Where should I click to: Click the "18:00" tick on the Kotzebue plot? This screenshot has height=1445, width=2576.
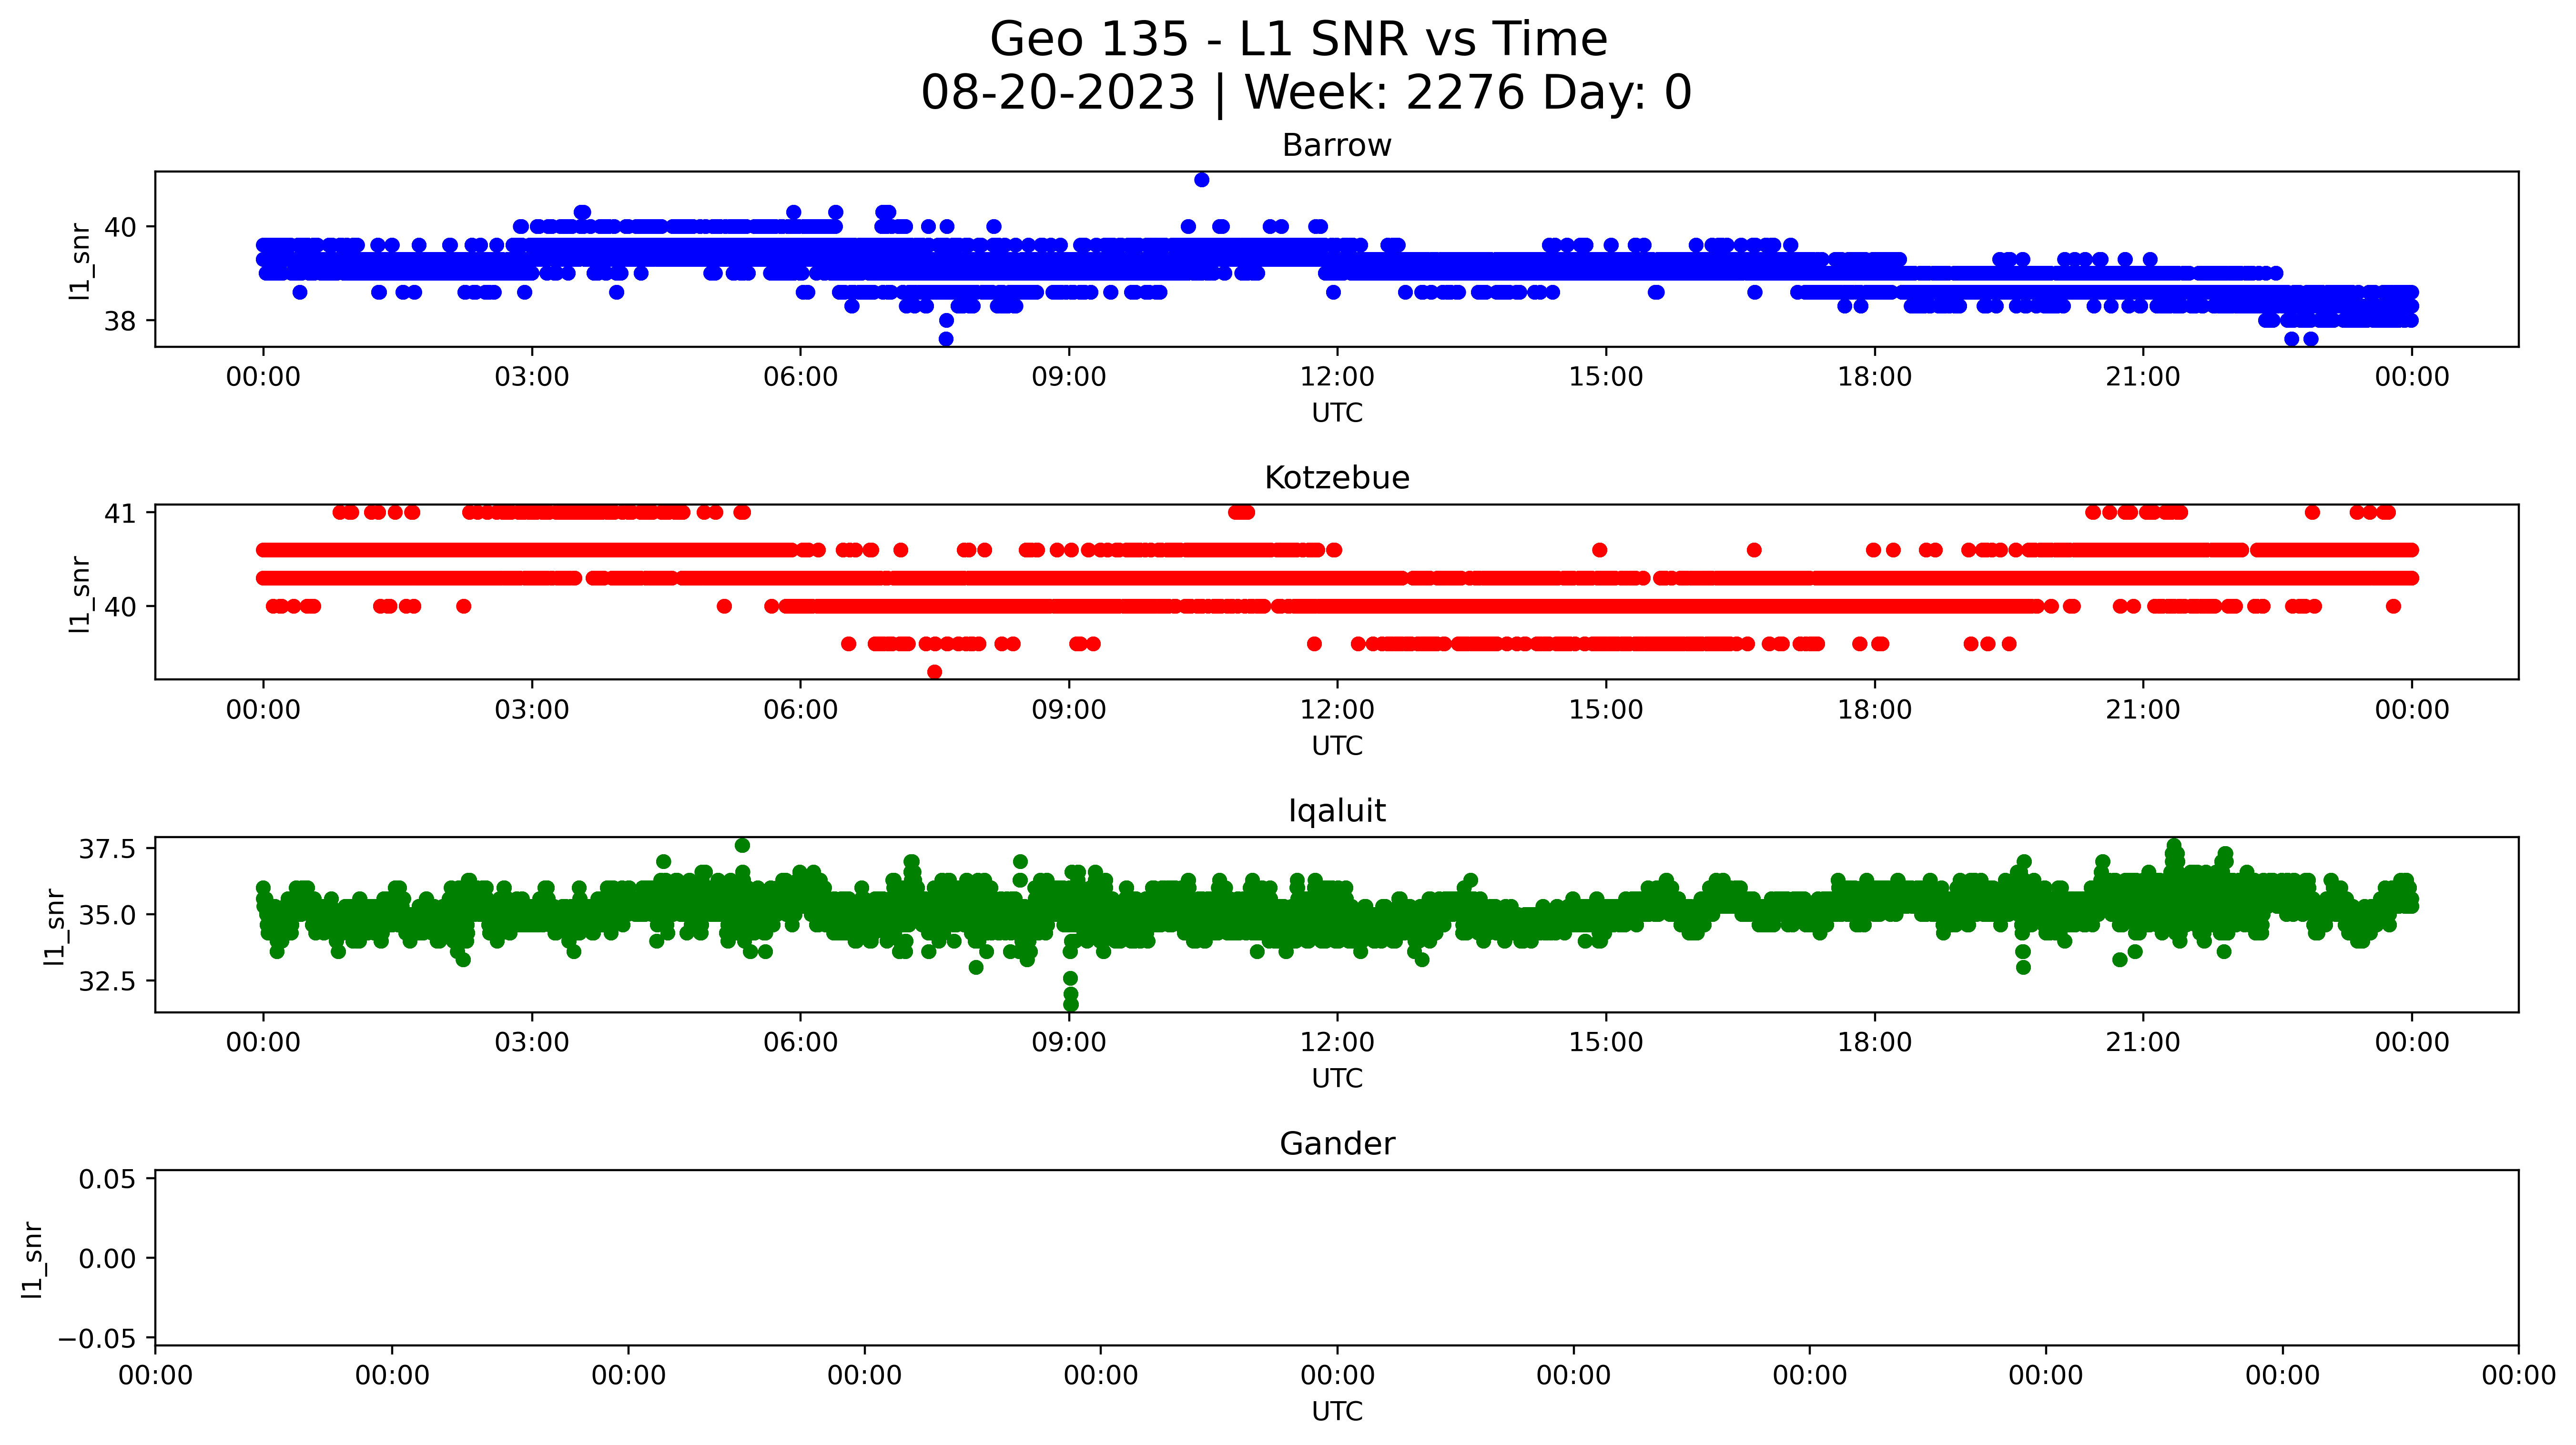coord(1874,711)
